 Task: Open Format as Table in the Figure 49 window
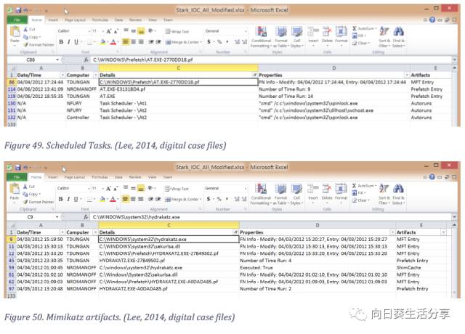(281, 37)
